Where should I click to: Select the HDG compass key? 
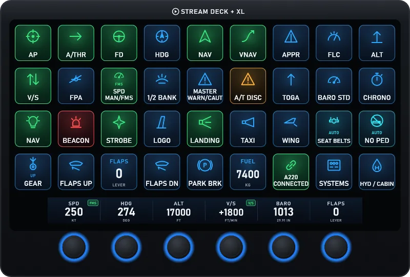pos(162,43)
